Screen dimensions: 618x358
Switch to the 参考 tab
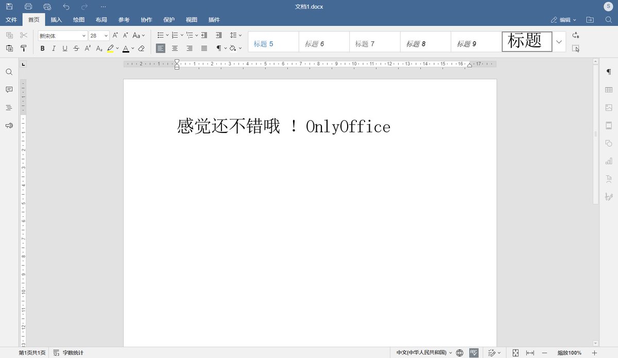click(x=124, y=20)
